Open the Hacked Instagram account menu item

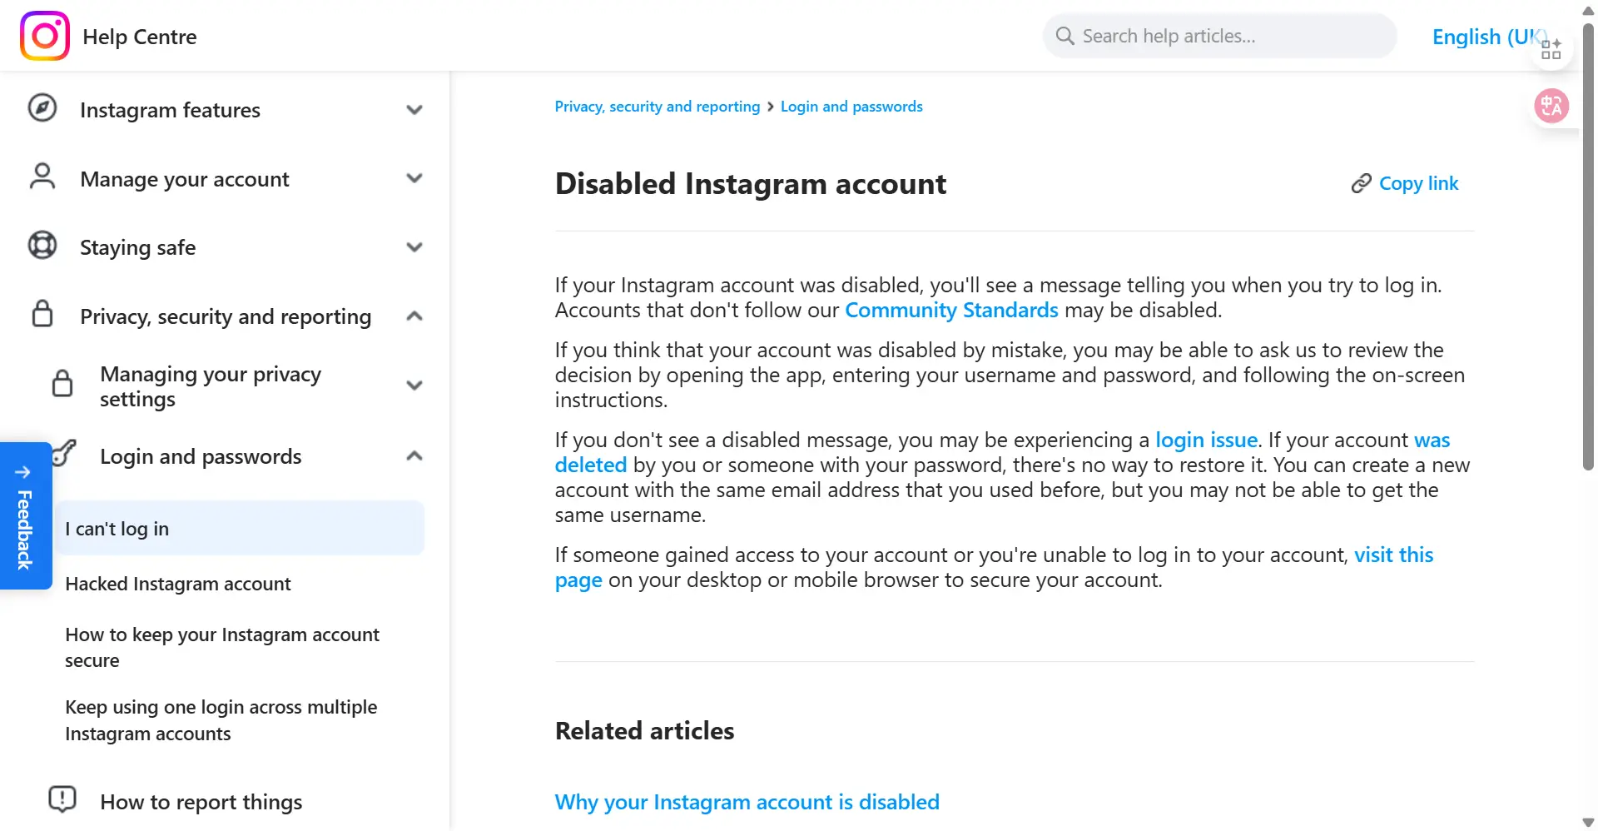coord(178,584)
